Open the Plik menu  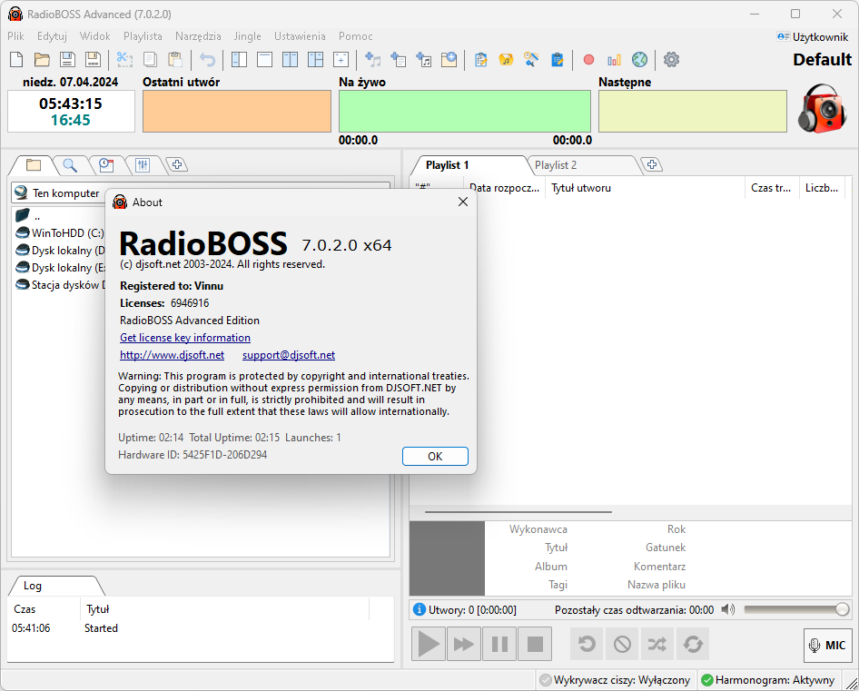[x=15, y=36]
